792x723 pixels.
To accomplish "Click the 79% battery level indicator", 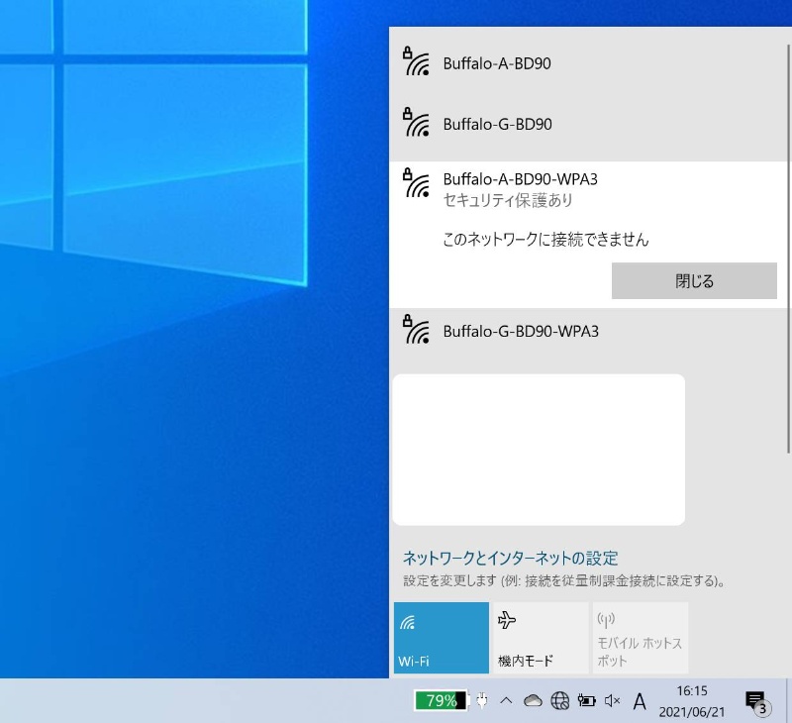I will 439,700.
